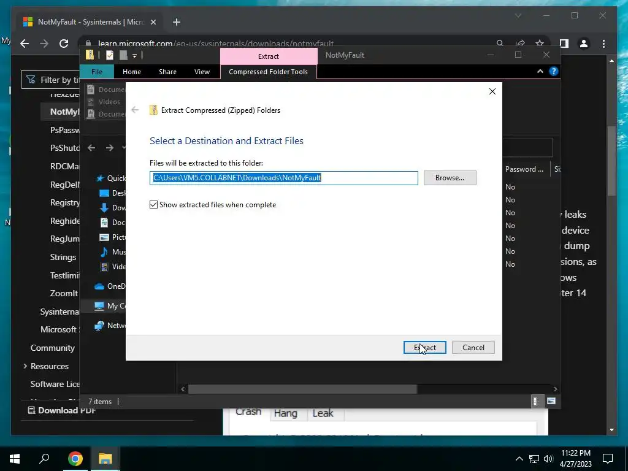Image resolution: width=628 pixels, height=471 pixels.
Task: Open the Chrome three-dot menu
Action: click(603, 44)
